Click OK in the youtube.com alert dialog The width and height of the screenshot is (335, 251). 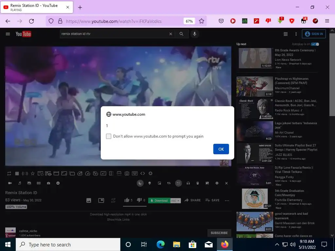pyautogui.click(x=221, y=149)
